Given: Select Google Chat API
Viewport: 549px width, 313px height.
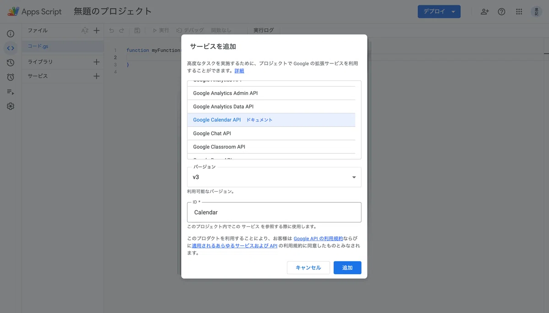Looking at the screenshot, I should coord(271,133).
